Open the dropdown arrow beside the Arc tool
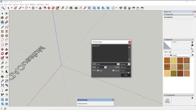This screenshot has width=196, height=110. (30, 8)
